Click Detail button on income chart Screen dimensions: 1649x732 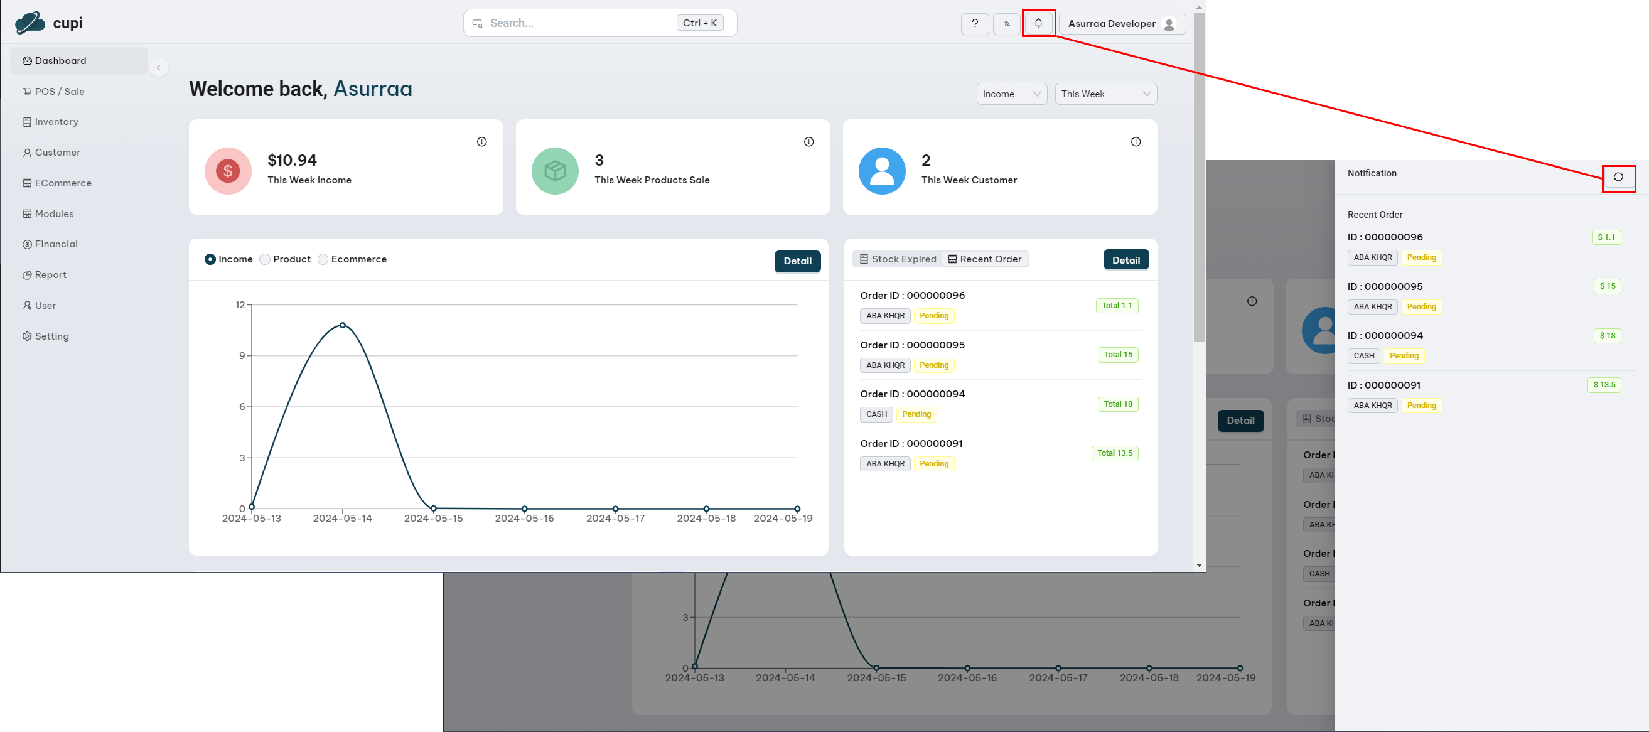797,261
